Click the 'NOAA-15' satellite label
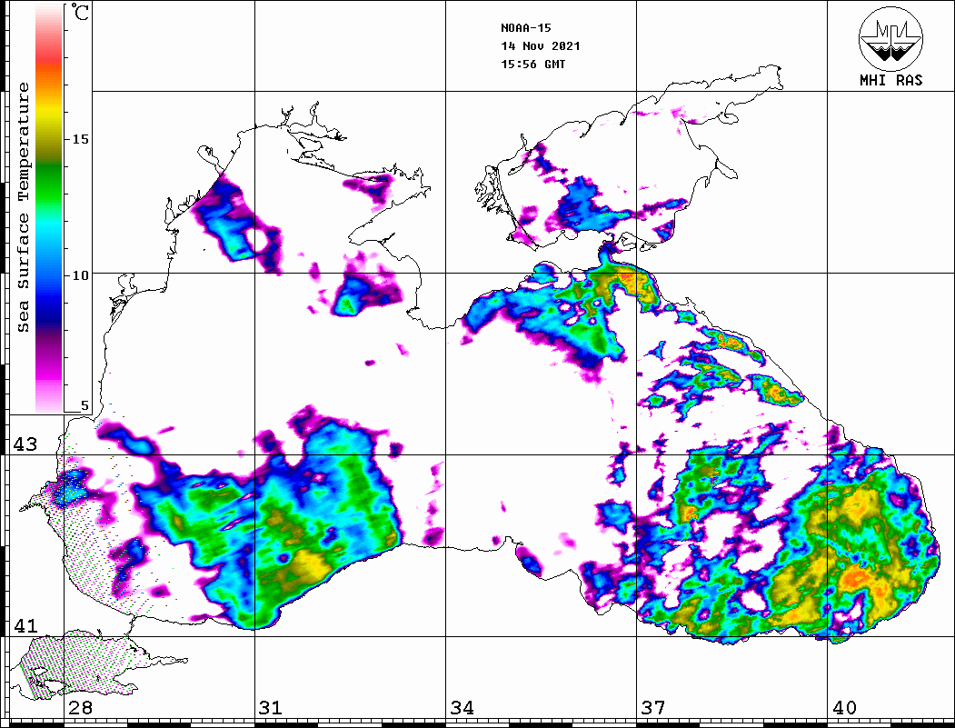Screen dimensions: 955x728 coord(526,27)
